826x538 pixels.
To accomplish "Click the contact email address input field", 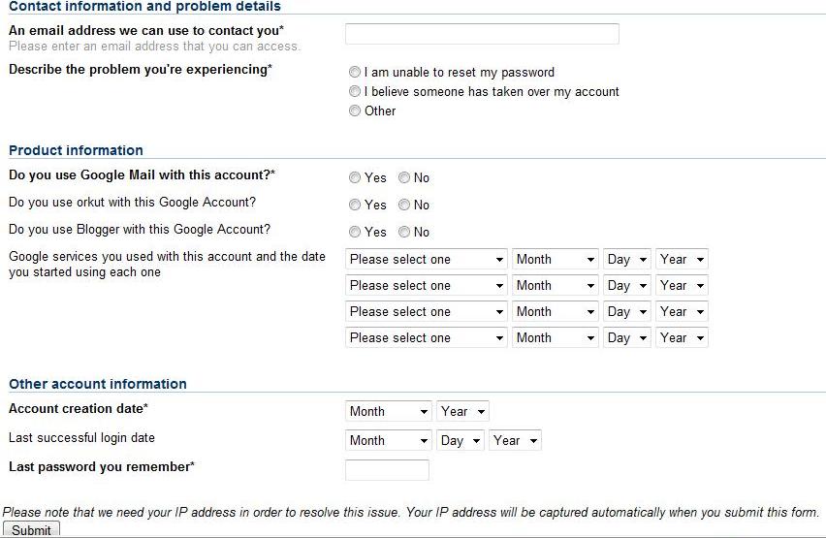I will (482, 34).
